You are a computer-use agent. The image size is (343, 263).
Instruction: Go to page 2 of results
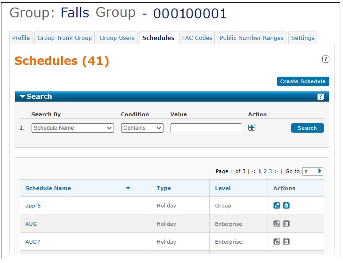(x=265, y=171)
